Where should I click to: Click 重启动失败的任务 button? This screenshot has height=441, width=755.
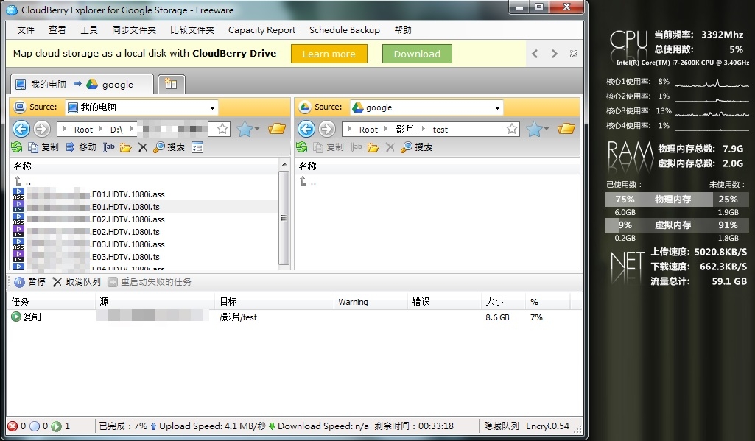(x=150, y=282)
